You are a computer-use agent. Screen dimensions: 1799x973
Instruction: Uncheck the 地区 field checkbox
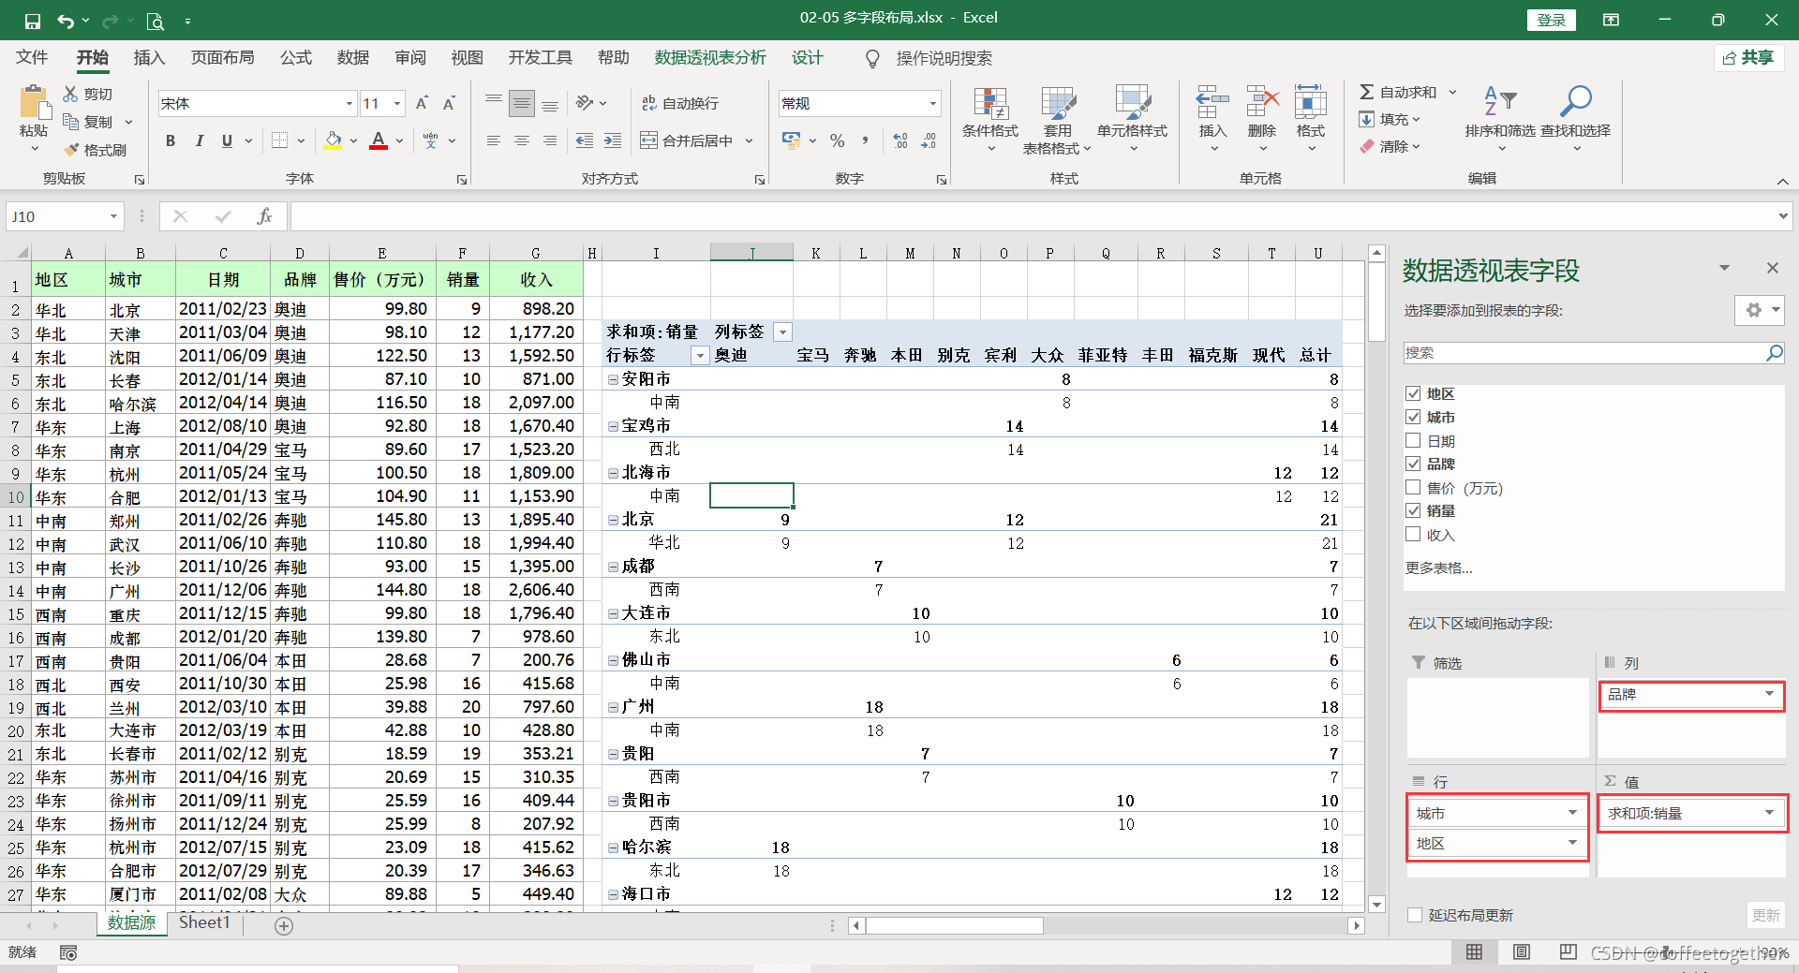[x=1413, y=393]
